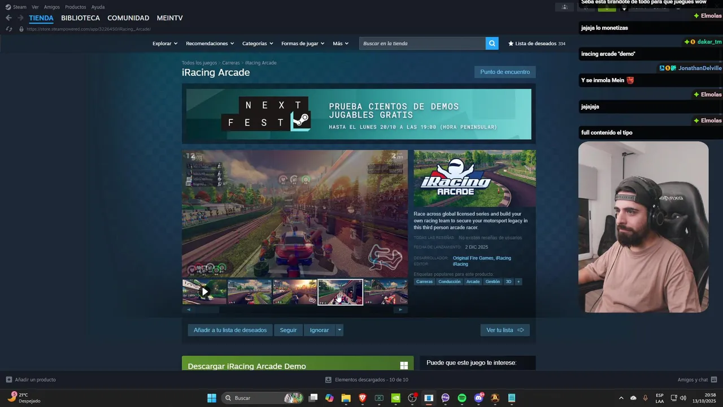
Task: Expand the Explorar dropdown
Action: [x=165, y=44]
